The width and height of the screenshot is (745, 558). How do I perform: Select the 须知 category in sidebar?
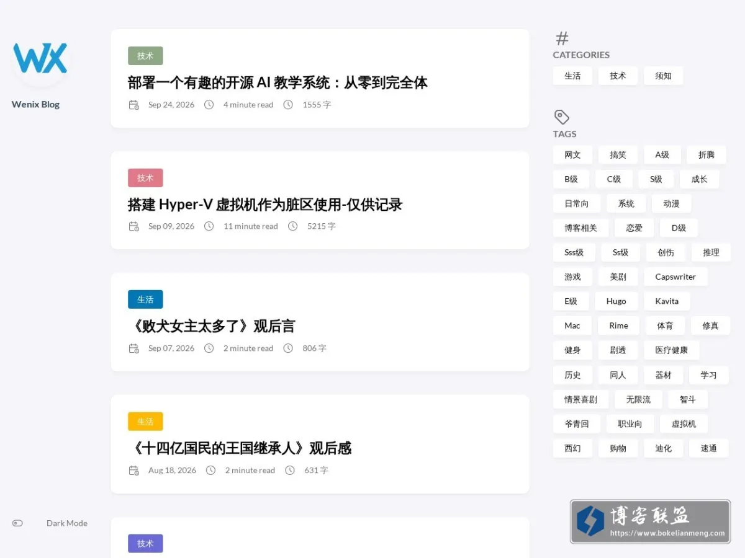[x=663, y=76]
